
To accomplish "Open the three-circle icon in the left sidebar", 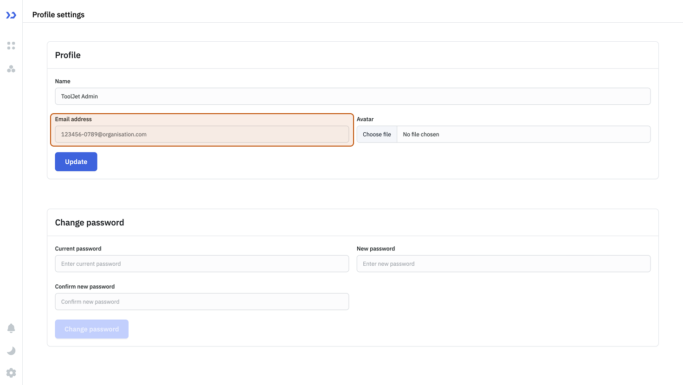I will pos(11,69).
